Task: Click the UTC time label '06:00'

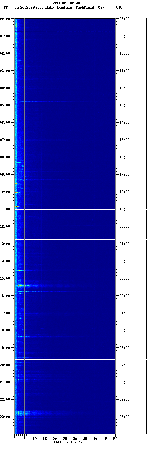Action: [x=124, y=400]
